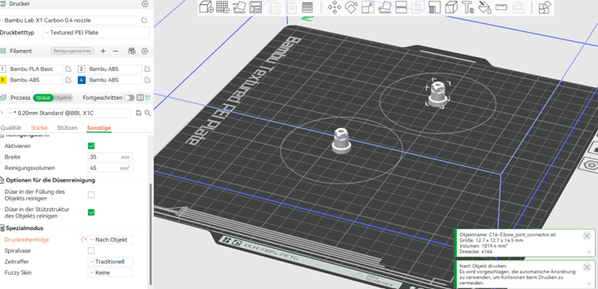
Task: Select the Sonstige tab
Action: point(99,128)
